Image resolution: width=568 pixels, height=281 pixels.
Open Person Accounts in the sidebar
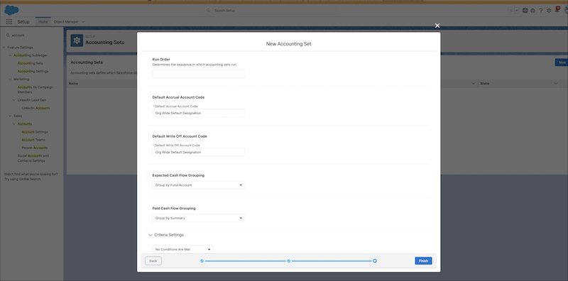(x=34, y=148)
